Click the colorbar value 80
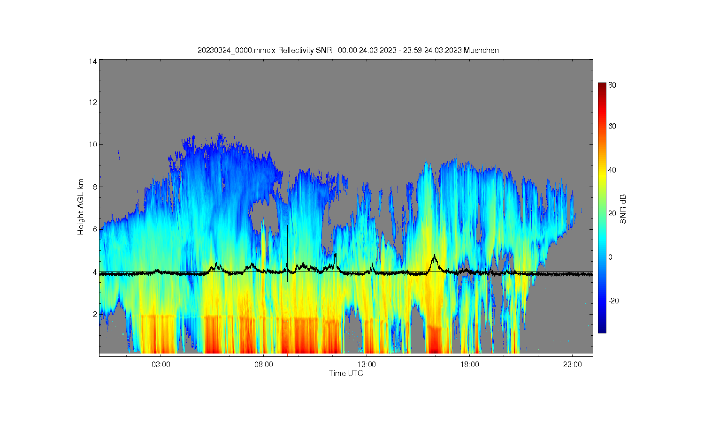The image size is (704, 422). [612, 85]
